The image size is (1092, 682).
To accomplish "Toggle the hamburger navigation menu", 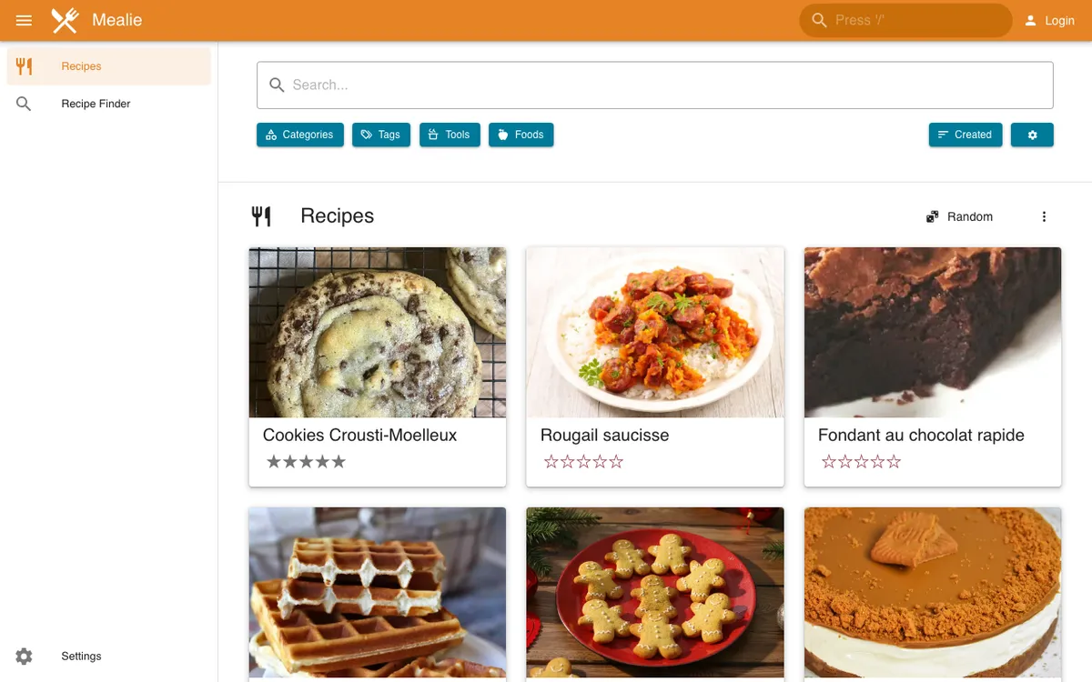I will tap(24, 20).
